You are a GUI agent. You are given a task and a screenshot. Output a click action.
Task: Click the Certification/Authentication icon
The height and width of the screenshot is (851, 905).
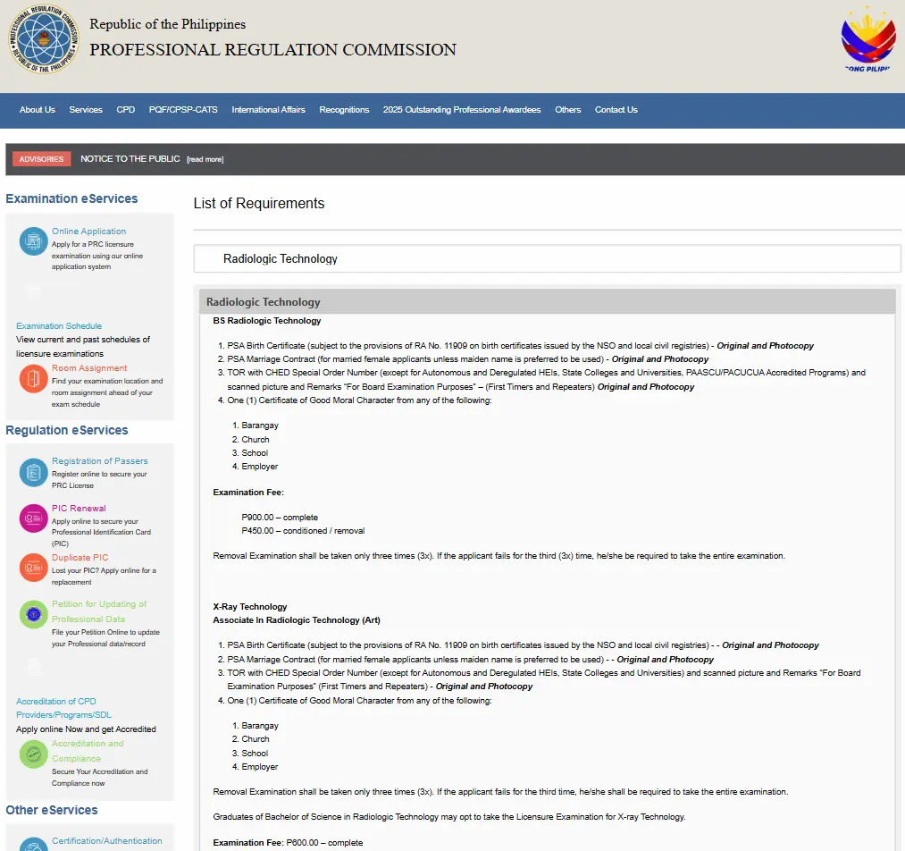(33, 844)
